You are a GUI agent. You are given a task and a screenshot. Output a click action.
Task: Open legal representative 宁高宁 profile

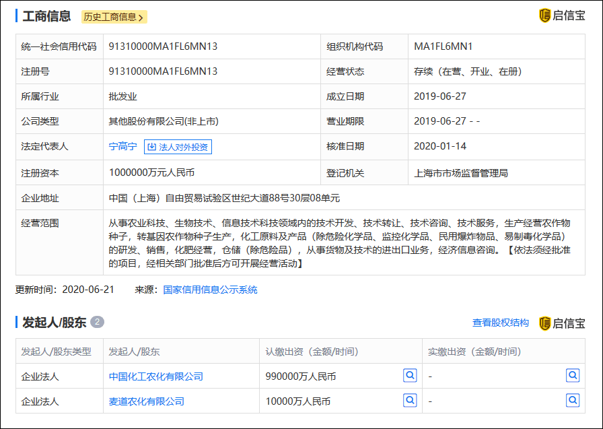point(122,147)
